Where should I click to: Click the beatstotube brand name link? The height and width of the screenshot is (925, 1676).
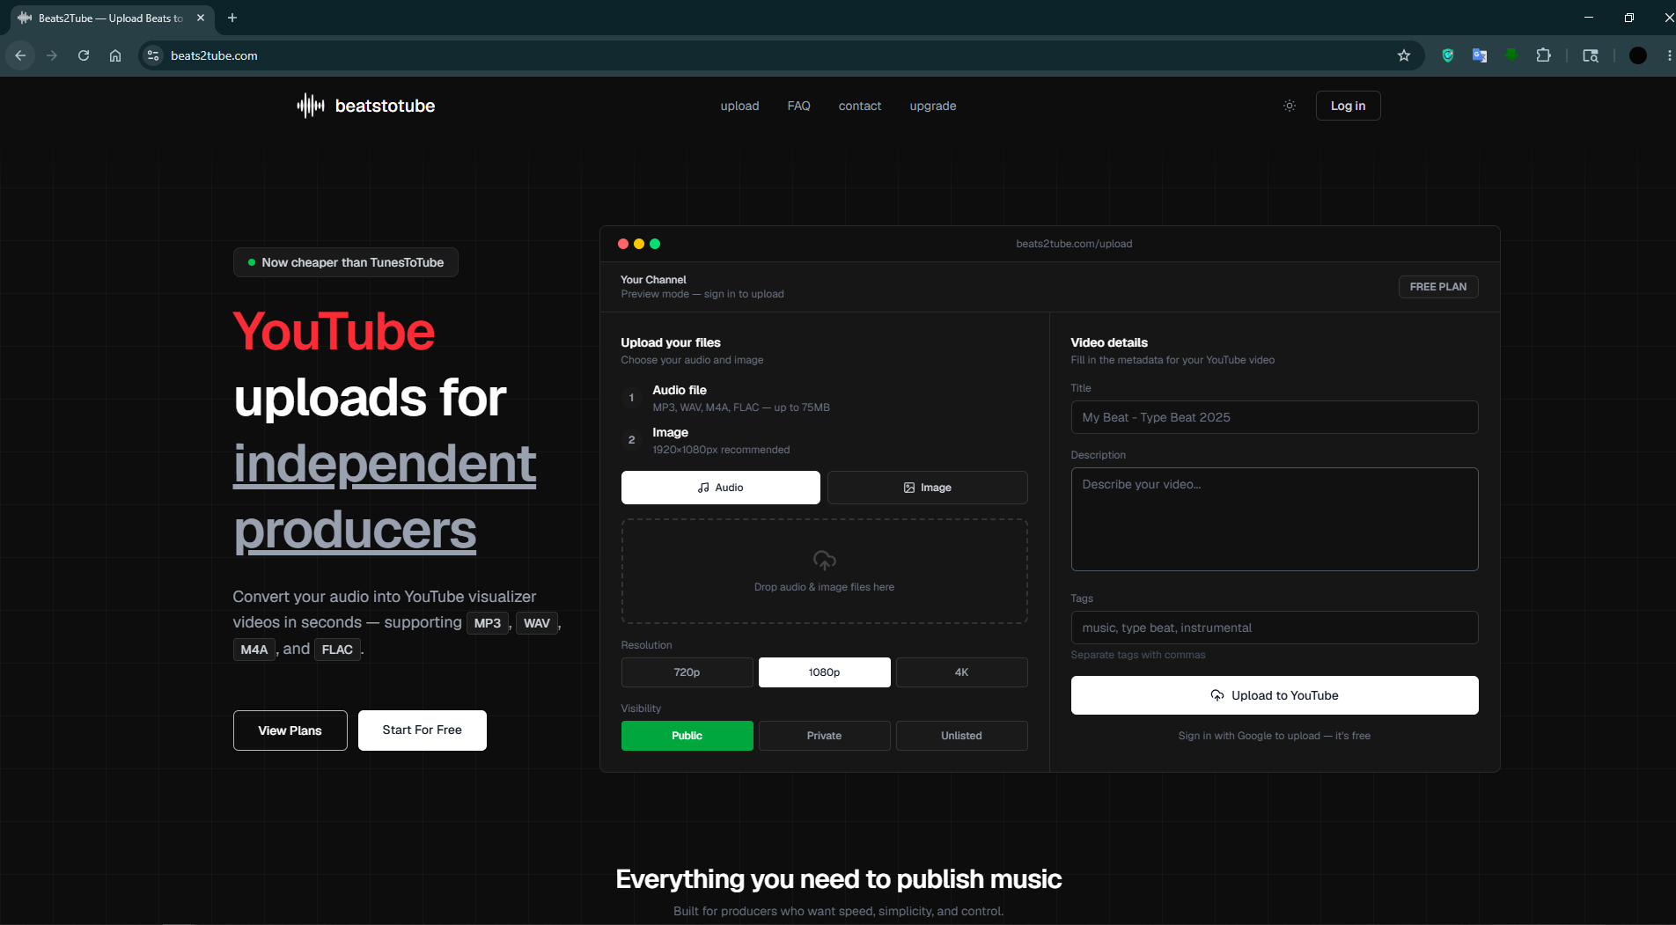[385, 106]
